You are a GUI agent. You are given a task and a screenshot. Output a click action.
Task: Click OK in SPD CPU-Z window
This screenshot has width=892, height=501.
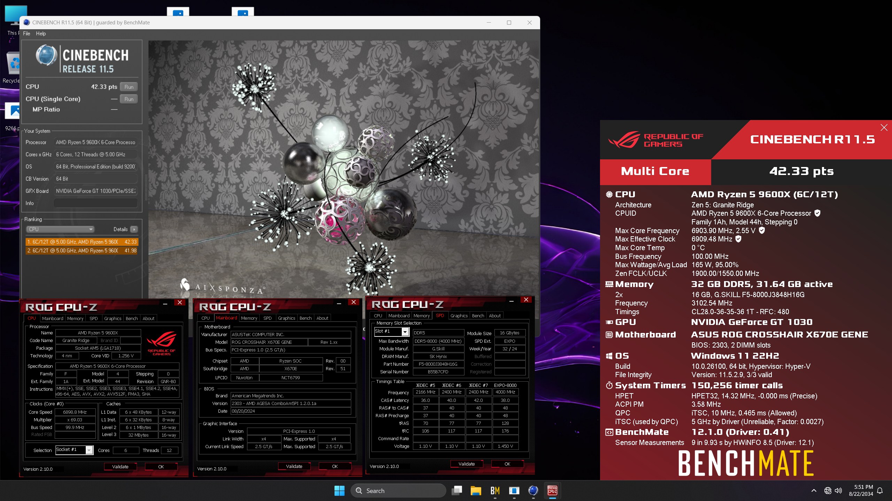click(507, 464)
